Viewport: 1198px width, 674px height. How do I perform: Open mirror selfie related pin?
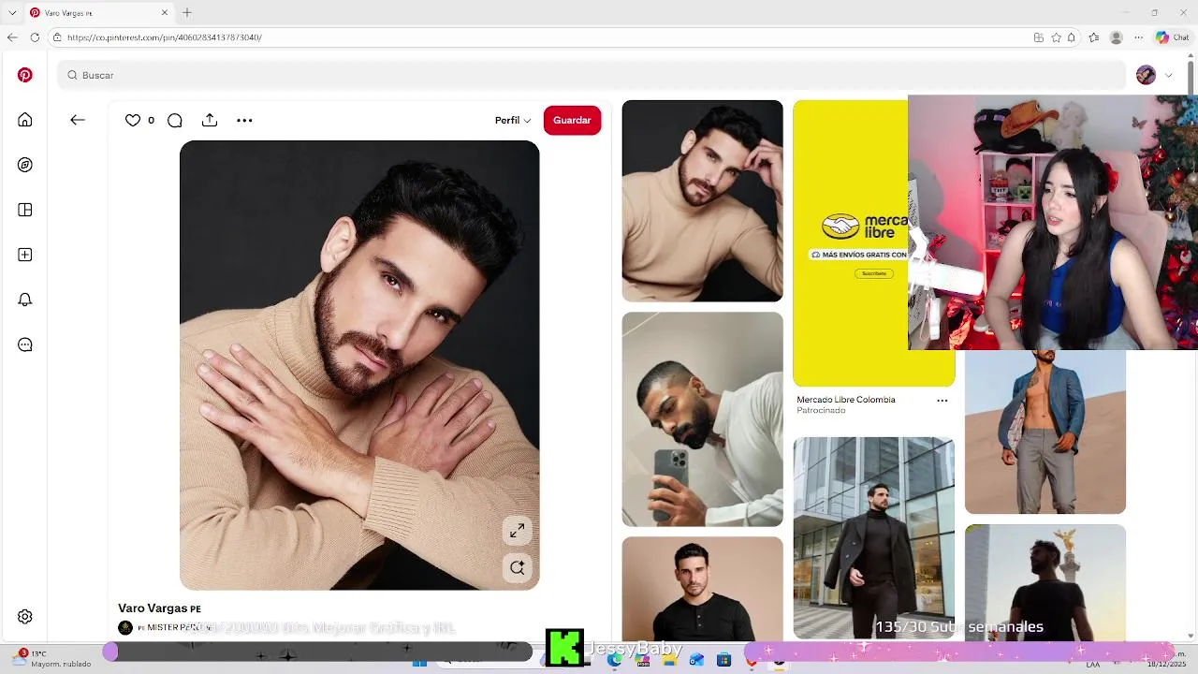(702, 419)
